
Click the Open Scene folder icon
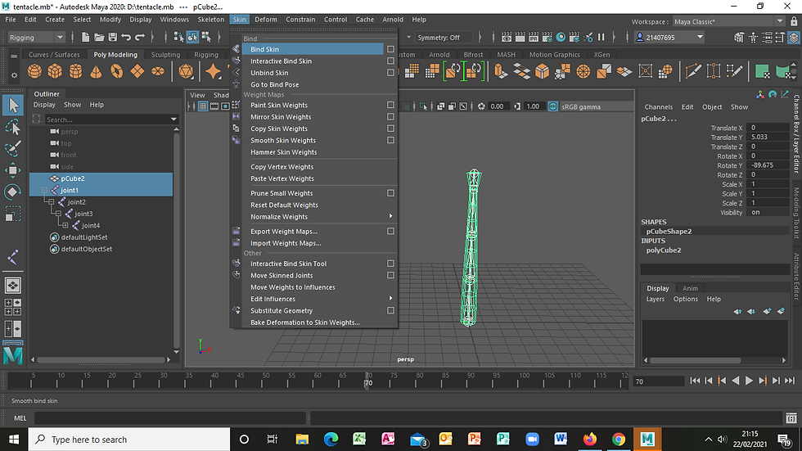[99, 37]
